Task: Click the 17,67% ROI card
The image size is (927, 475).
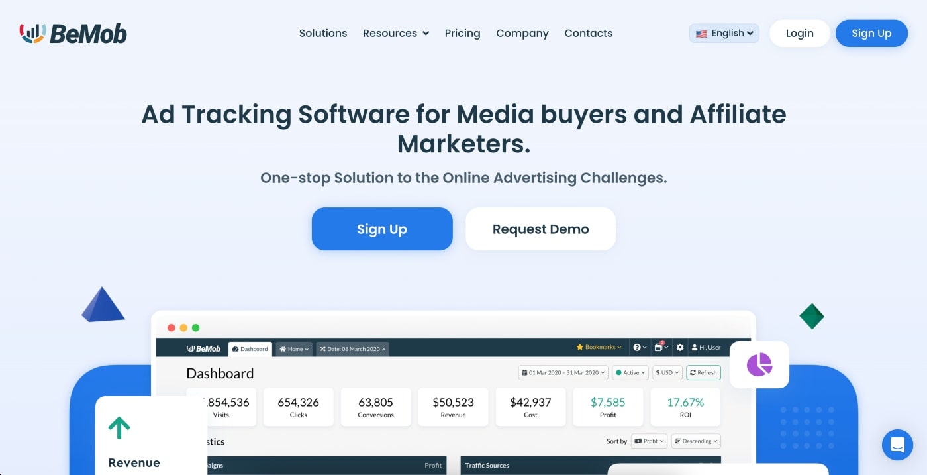Action: [685, 407]
